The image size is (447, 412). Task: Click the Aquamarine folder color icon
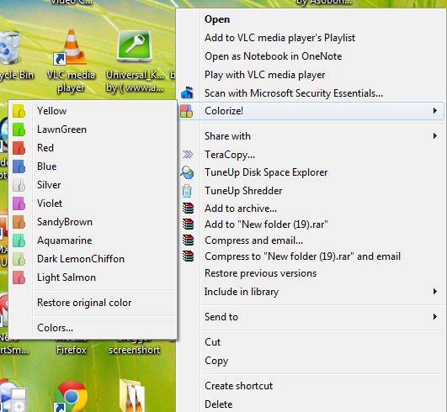[x=19, y=240]
